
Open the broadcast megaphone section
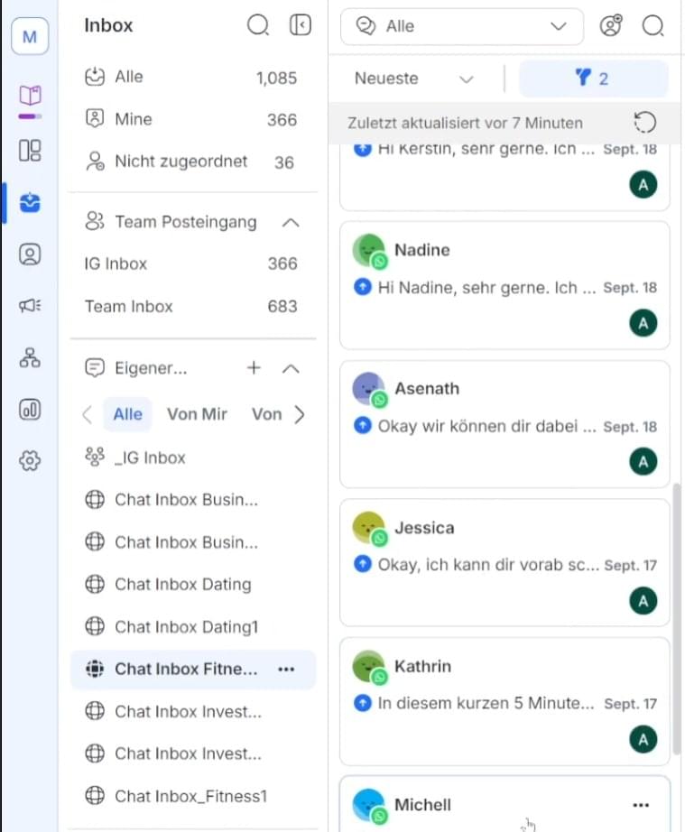30,306
